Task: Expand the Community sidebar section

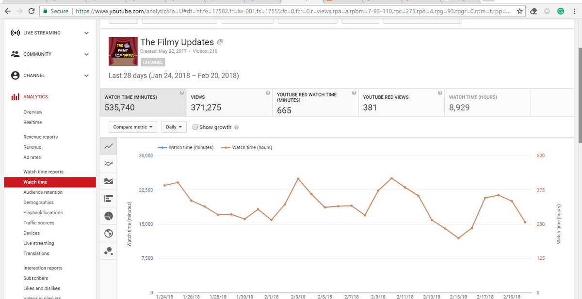Action: point(86,54)
